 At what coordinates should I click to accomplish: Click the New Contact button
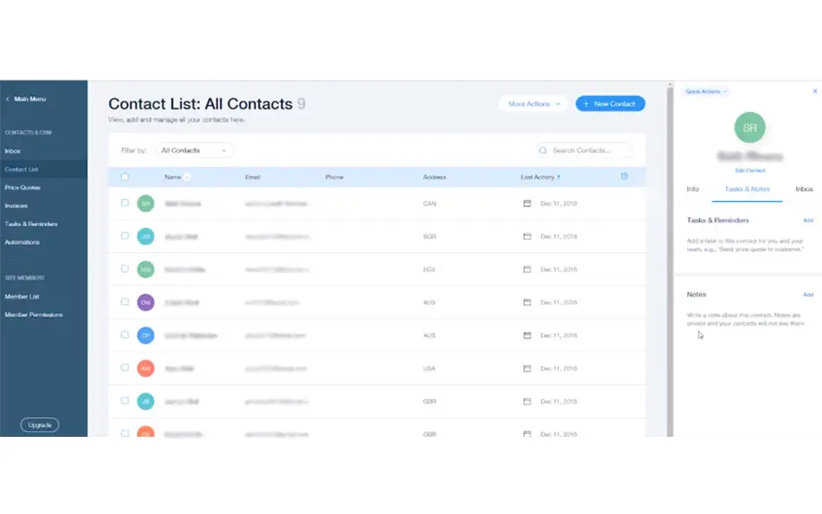(x=610, y=104)
